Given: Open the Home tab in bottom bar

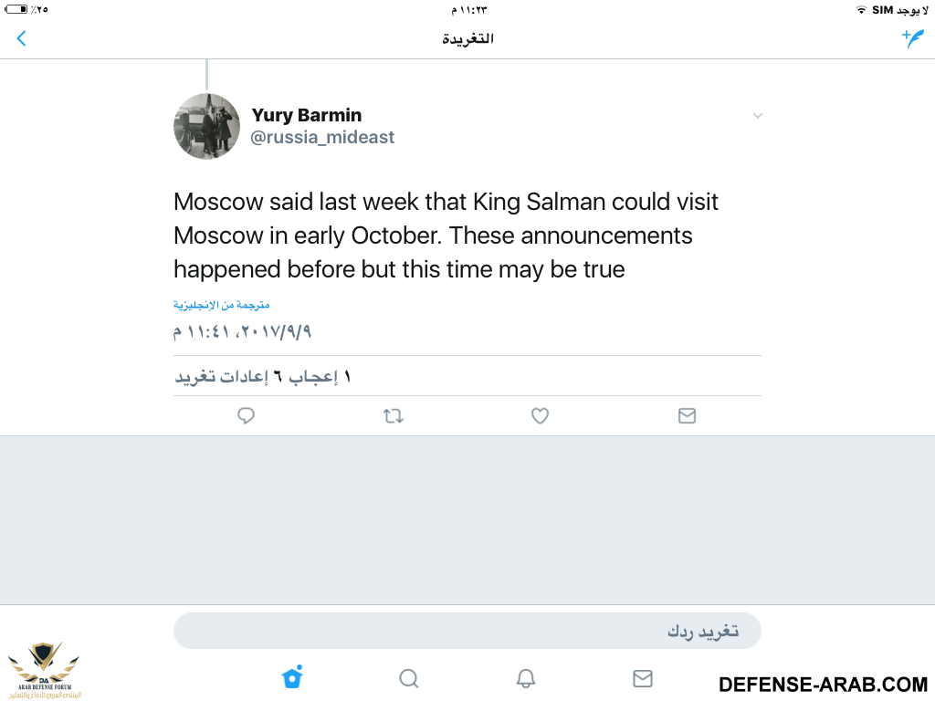Looking at the screenshot, I should coord(292,677).
